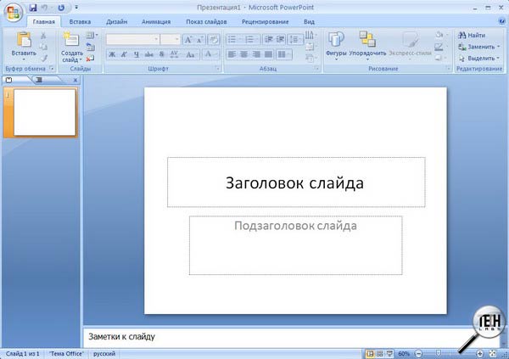The width and height of the screenshot is (509, 359).
Task: Click the zoom slider handle
Action: tap(439, 353)
